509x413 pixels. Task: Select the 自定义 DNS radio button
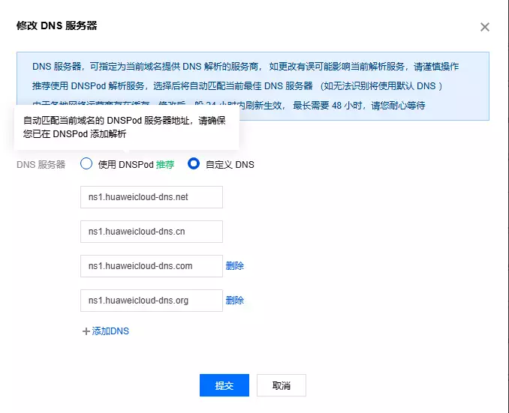[194, 164]
